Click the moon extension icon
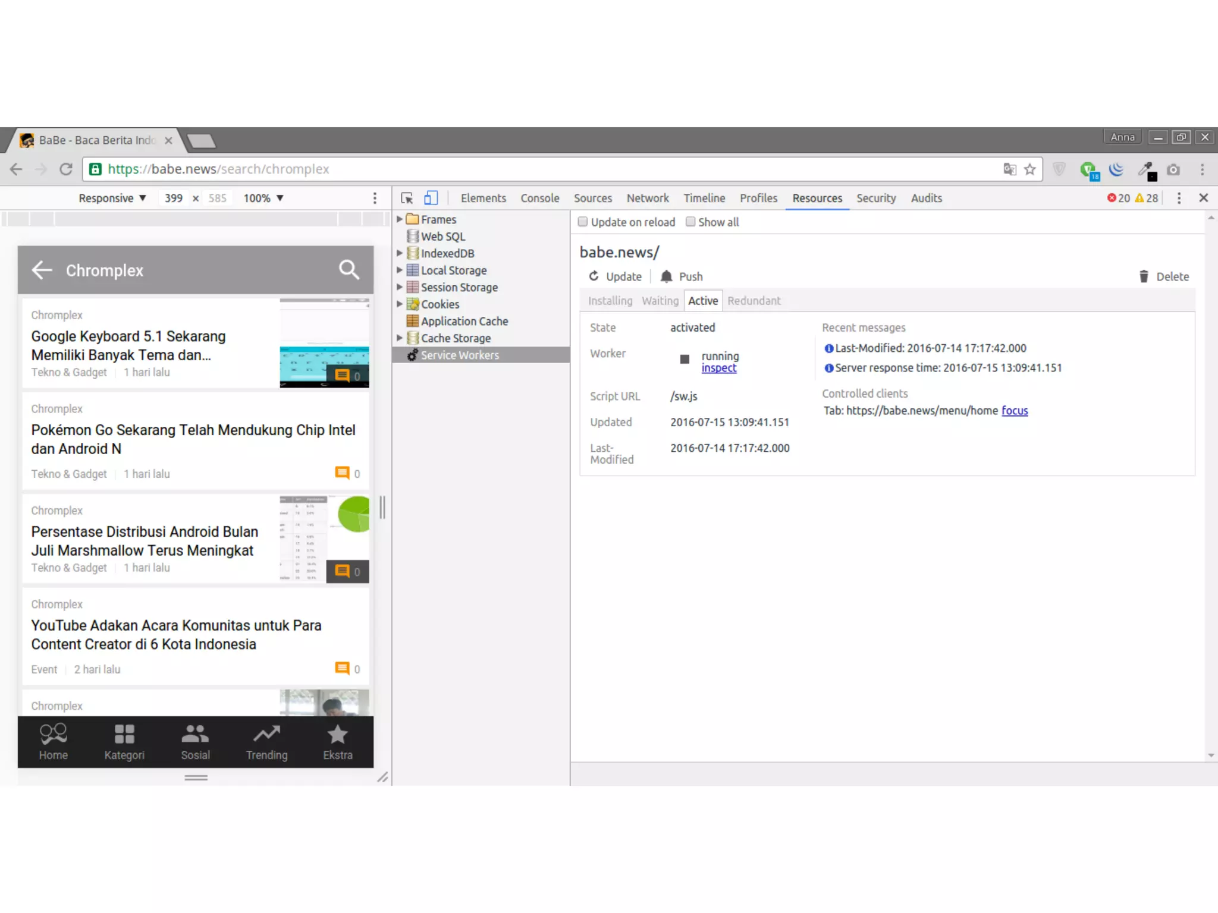This screenshot has height=913, width=1218. (1116, 169)
